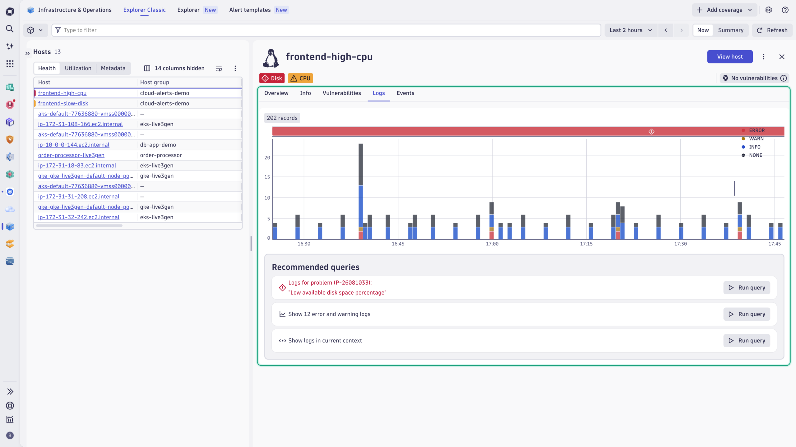Screen dimensions: 796x447
Task: Toggle INFO series in chart legend
Action: (x=751, y=147)
